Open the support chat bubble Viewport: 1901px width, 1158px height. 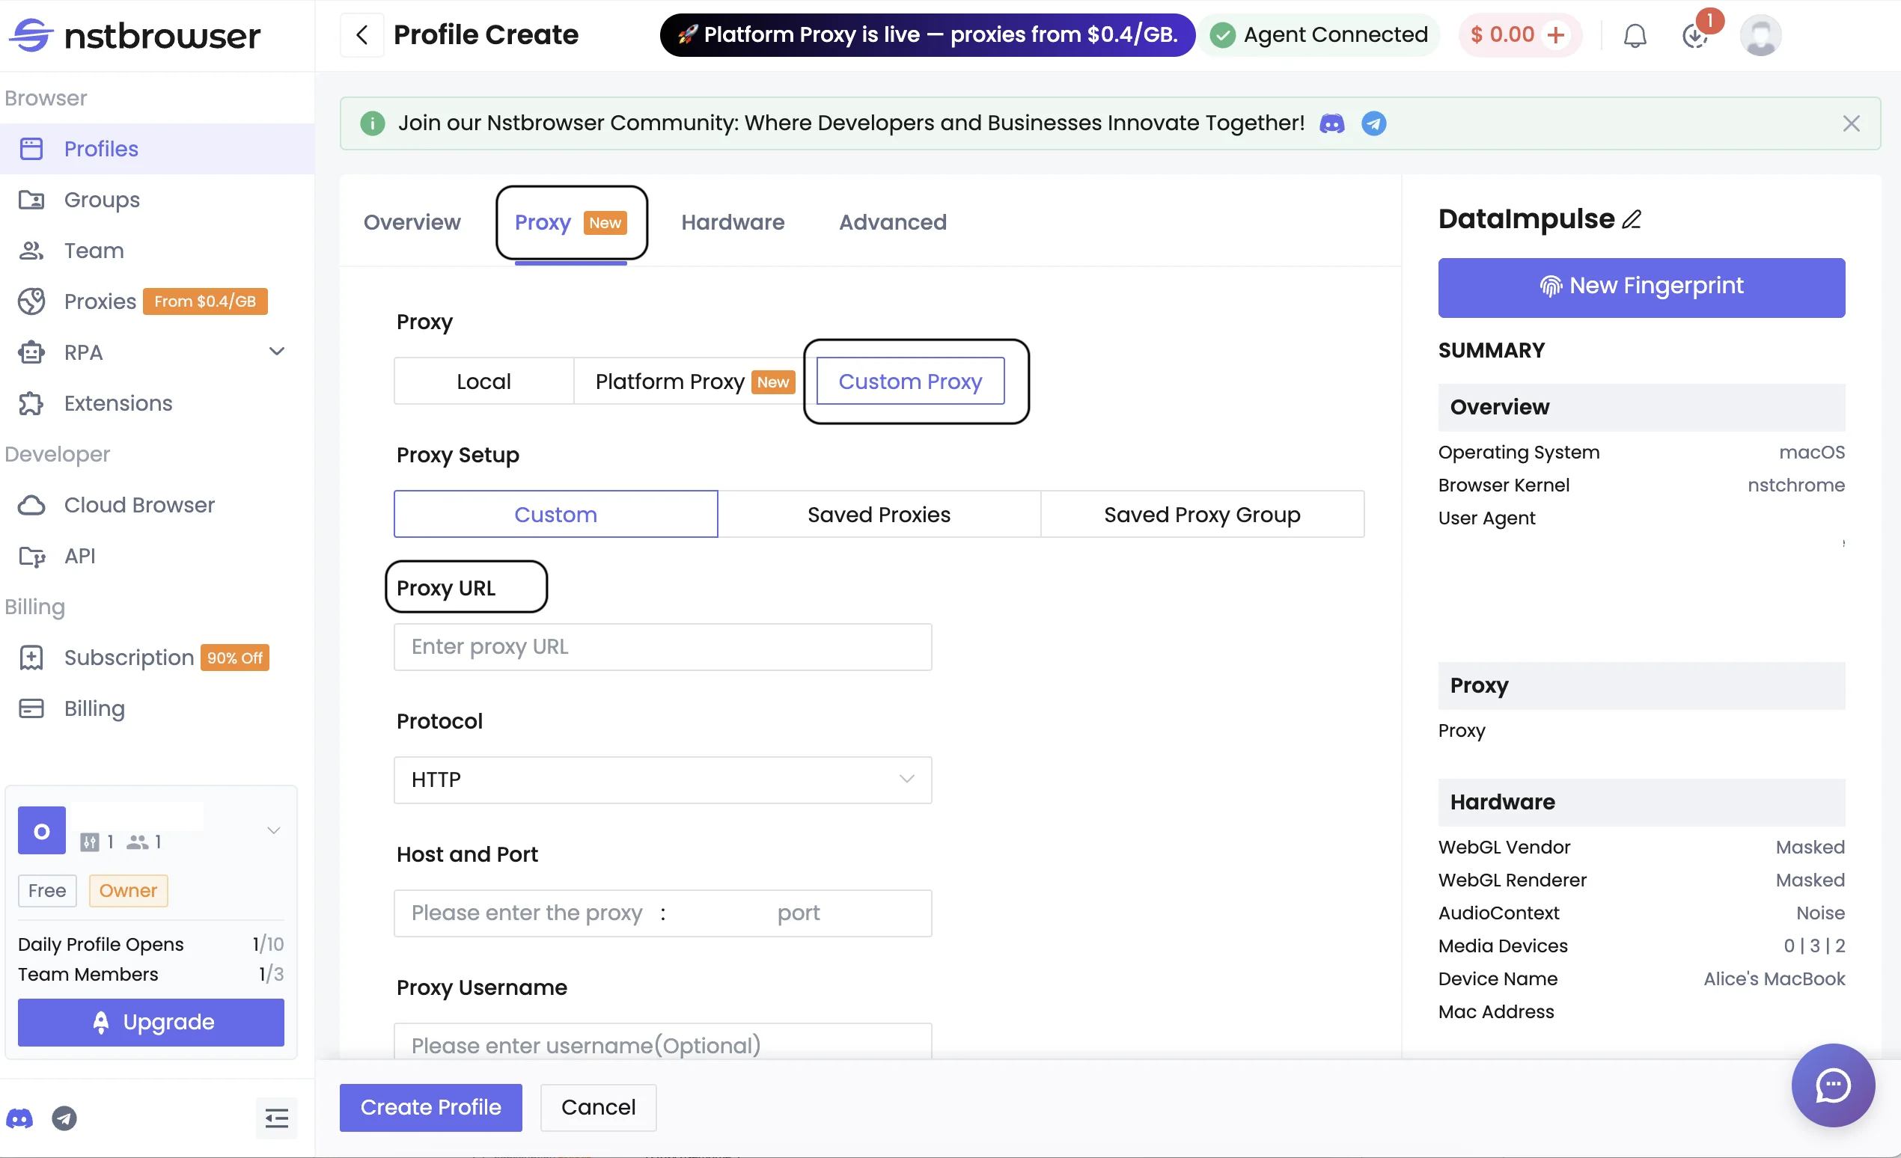click(x=1833, y=1085)
